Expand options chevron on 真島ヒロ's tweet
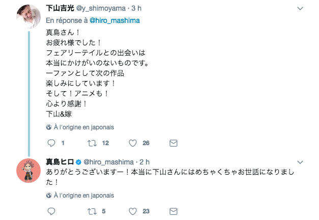Viewport: 319px width, 220px height. [x=300, y=161]
